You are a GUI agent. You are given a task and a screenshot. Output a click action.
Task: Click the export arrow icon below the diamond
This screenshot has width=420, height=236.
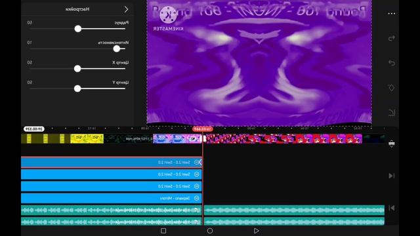[x=392, y=113]
